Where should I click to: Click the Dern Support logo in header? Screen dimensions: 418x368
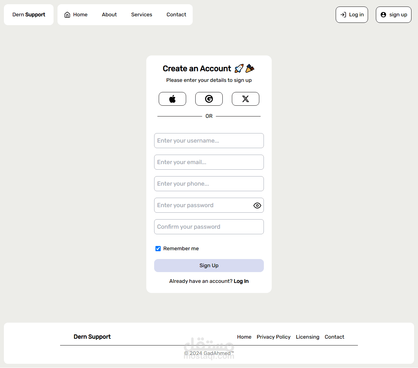coord(29,15)
